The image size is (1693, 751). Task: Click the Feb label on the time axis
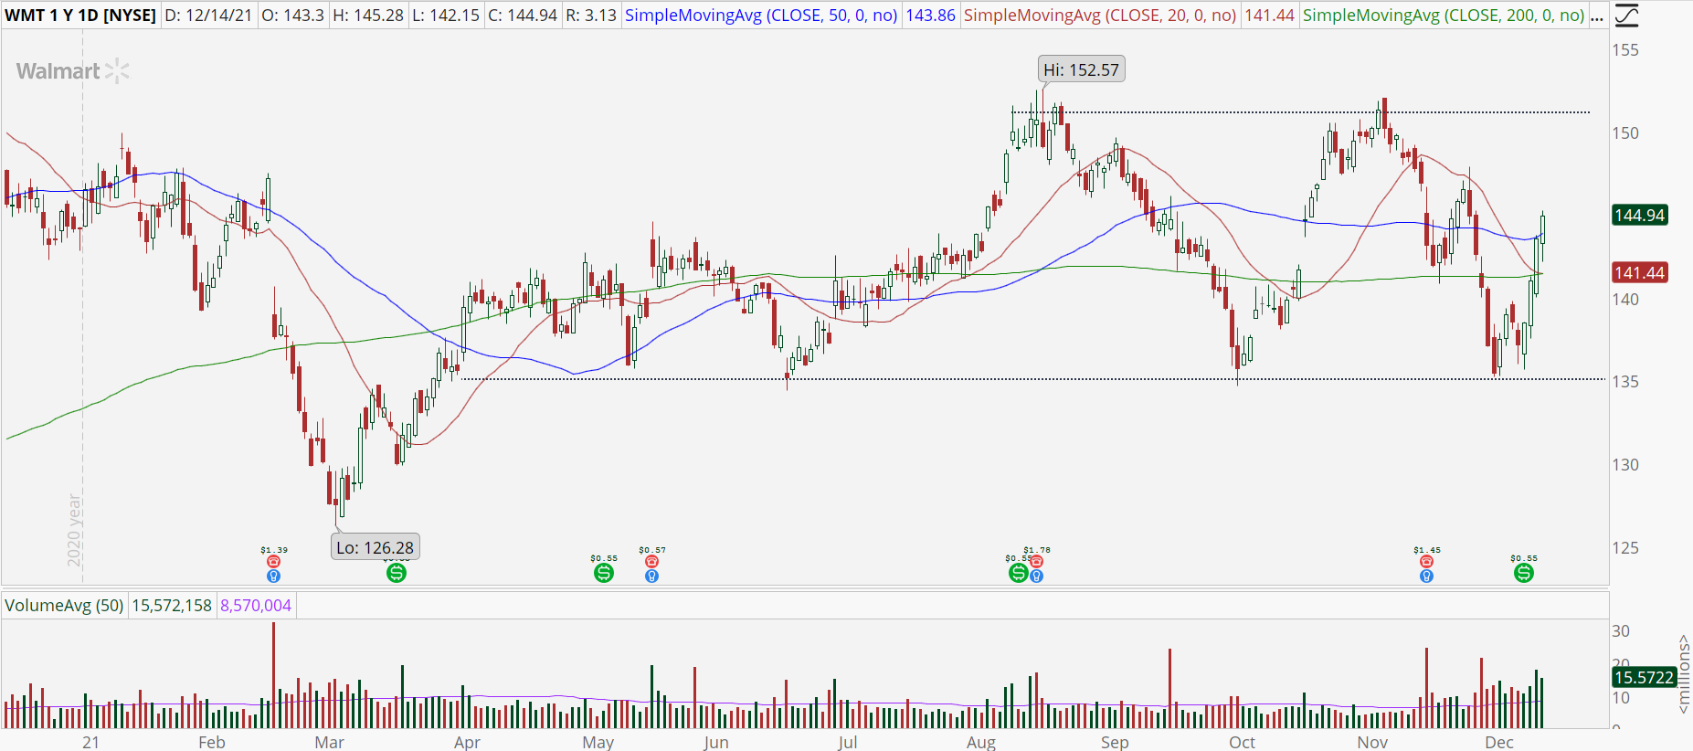(212, 742)
